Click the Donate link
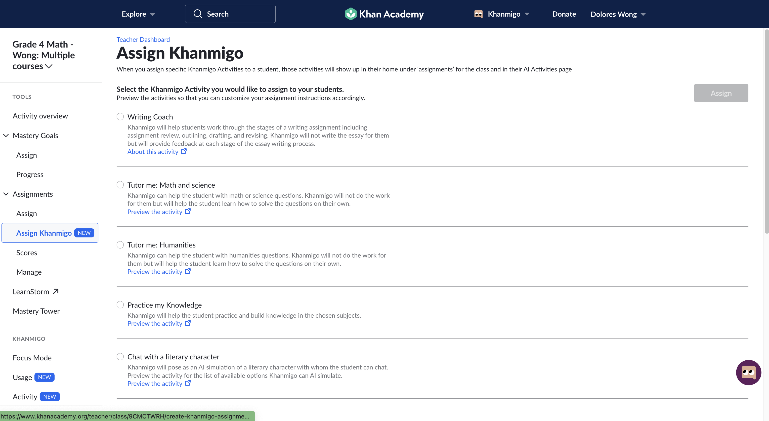769x421 pixels. click(564, 14)
